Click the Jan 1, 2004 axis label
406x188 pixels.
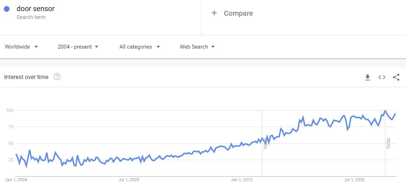[16, 180]
